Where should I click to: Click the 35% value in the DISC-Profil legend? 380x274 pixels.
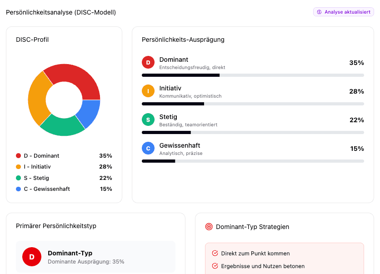point(105,156)
